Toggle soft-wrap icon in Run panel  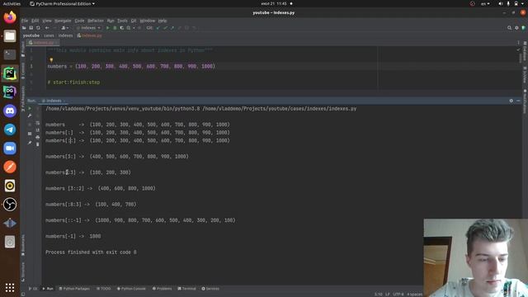tap(37, 123)
